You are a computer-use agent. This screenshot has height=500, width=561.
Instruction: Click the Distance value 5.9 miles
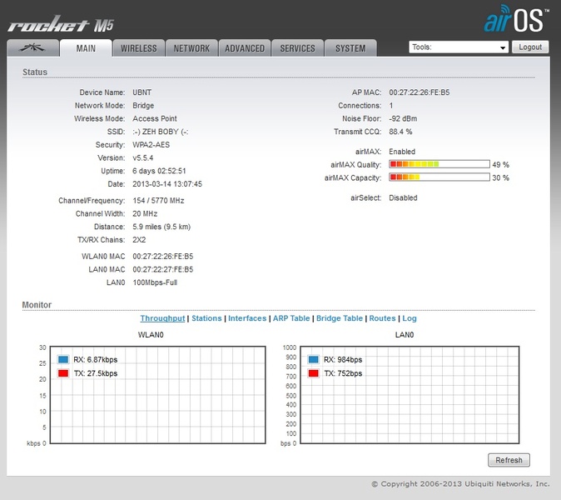click(x=161, y=227)
